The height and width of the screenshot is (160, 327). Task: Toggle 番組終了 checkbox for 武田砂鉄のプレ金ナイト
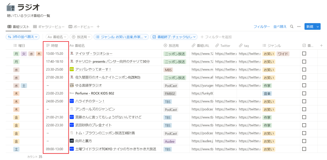(304, 125)
